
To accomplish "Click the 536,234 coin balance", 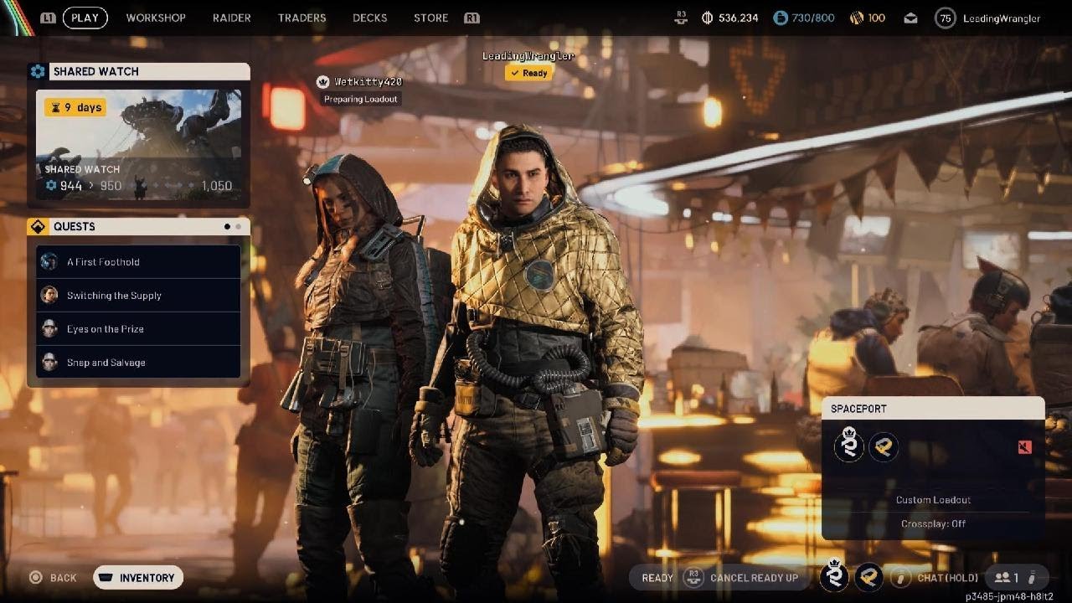I will pos(739,18).
